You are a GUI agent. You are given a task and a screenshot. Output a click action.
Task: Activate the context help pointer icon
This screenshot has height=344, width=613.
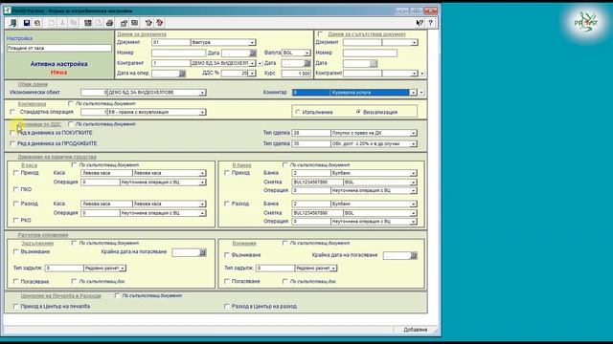[420, 23]
